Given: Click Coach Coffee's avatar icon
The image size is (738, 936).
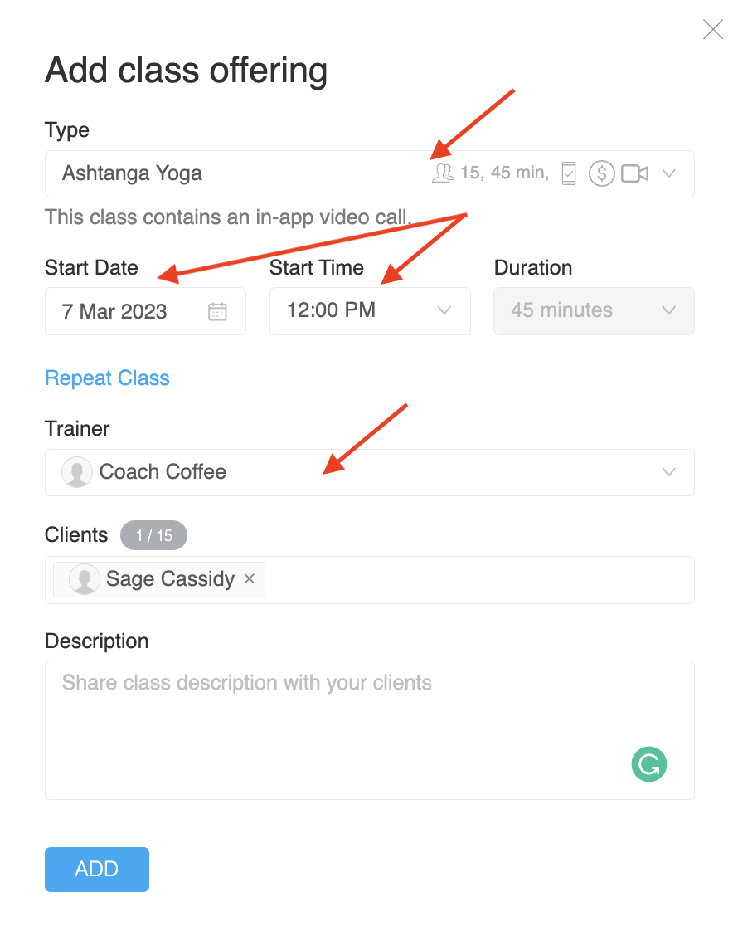Looking at the screenshot, I should pos(77,472).
